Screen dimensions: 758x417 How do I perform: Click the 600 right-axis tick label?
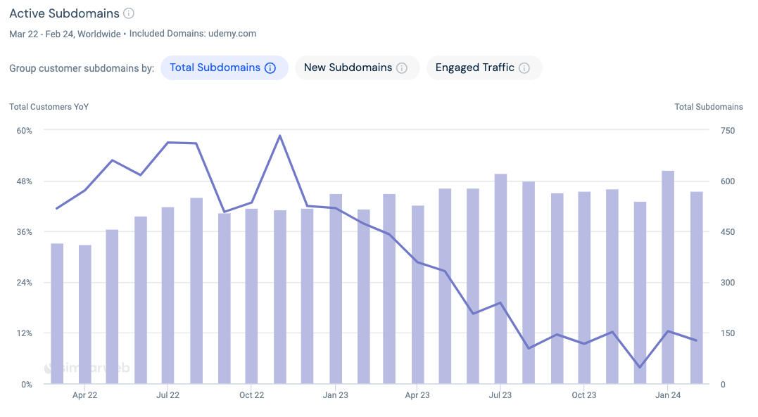tap(728, 181)
